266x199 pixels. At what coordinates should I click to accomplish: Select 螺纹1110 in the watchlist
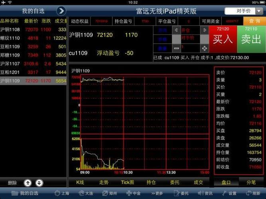pyautogui.click(x=33, y=38)
